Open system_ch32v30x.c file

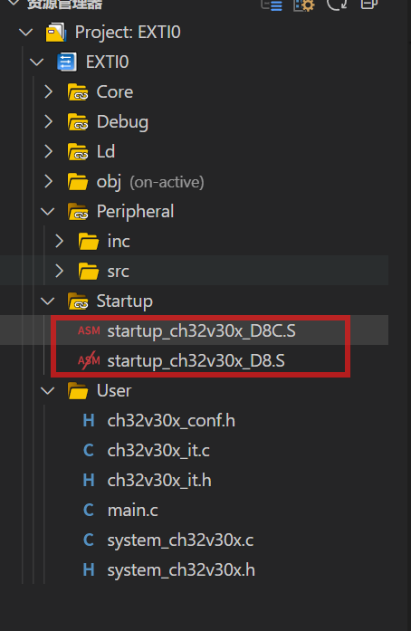coord(180,540)
